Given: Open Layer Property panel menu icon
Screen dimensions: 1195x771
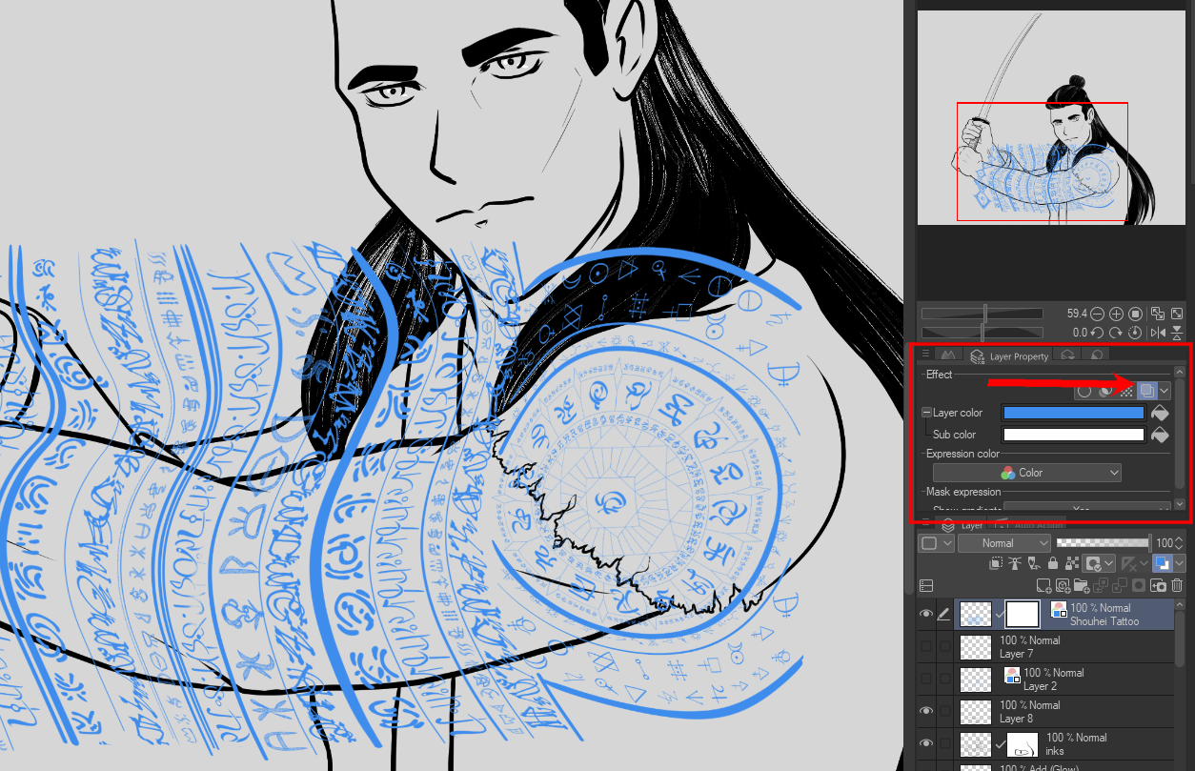Looking at the screenshot, I should (x=925, y=354).
